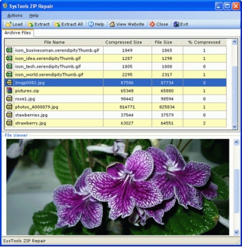Screen dimensions: 242x247
Task: Sort by the File Name column header
Action: tap(54, 42)
